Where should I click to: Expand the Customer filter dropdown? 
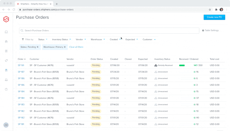click(149, 39)
